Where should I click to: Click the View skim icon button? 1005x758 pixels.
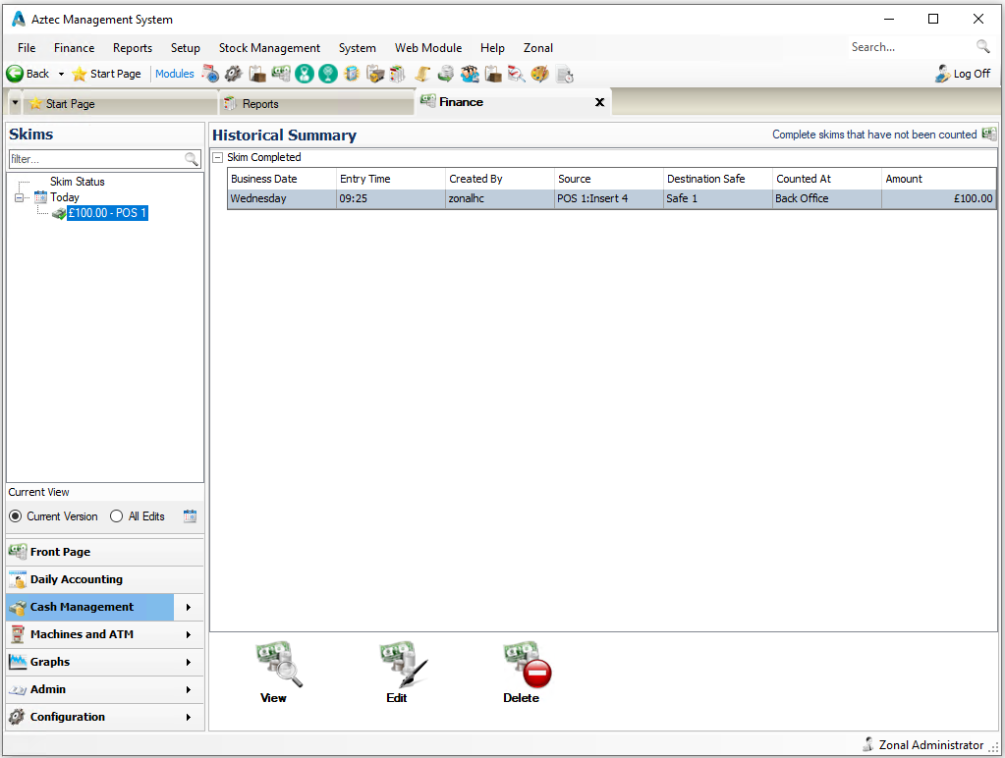pos(276,665)
